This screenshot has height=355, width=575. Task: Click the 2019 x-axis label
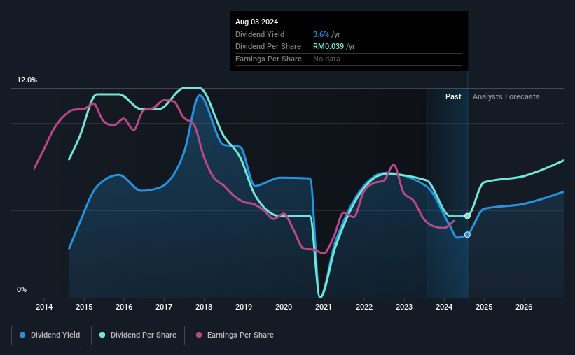pyautogui.click(x=244, y=307)
